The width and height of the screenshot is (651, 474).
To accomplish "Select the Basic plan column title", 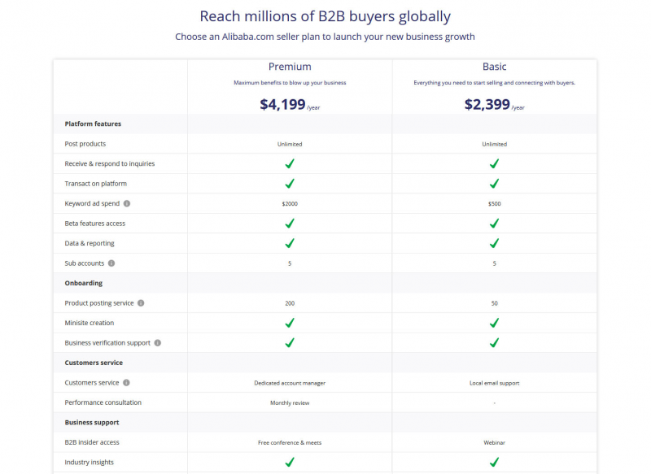I will coord(494,67).
